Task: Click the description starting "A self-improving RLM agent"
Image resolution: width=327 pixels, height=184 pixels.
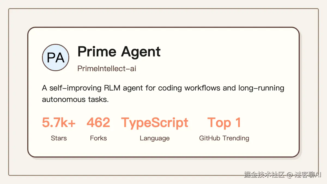Action: [163, 93]
